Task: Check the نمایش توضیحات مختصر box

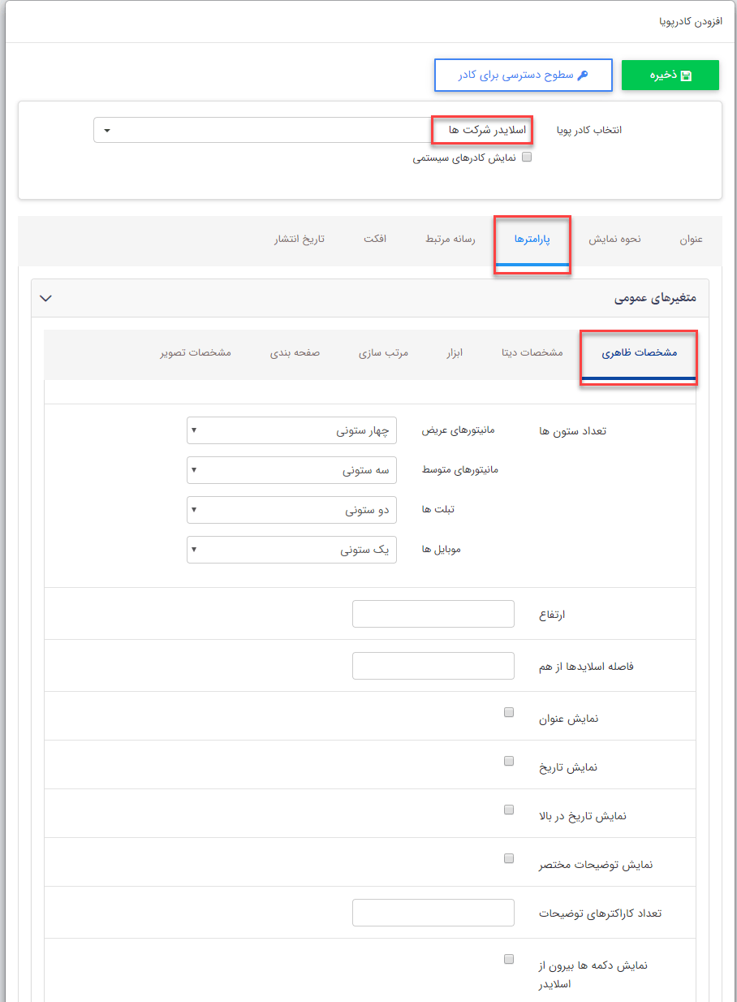Action: (509, 857)
